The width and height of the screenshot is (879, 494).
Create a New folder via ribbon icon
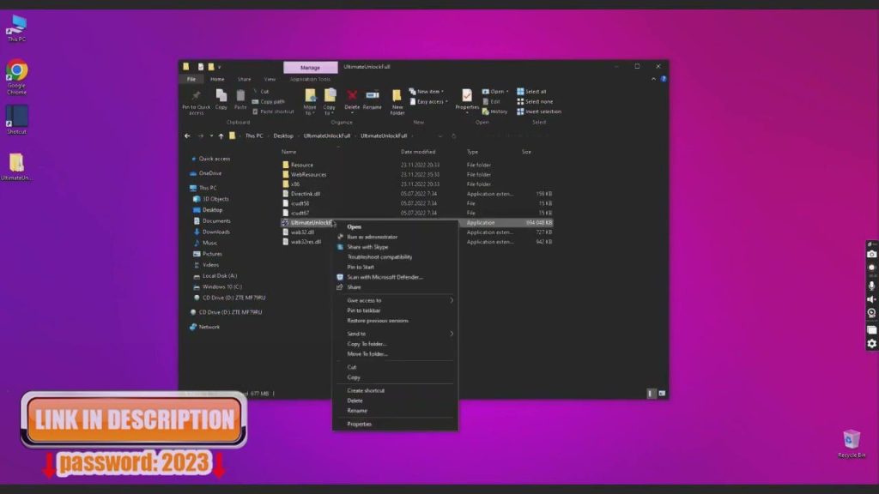pos(397,101)
